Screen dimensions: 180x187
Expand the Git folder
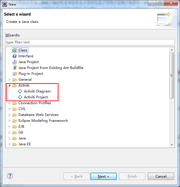click(9, 132)
